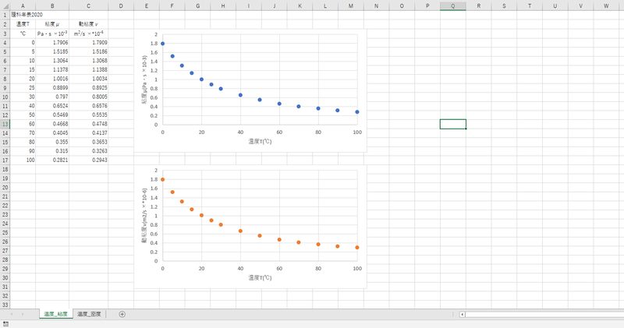Click cell with value 1.7906
Viewport: 624px width, 328px height.
point(52,43)
